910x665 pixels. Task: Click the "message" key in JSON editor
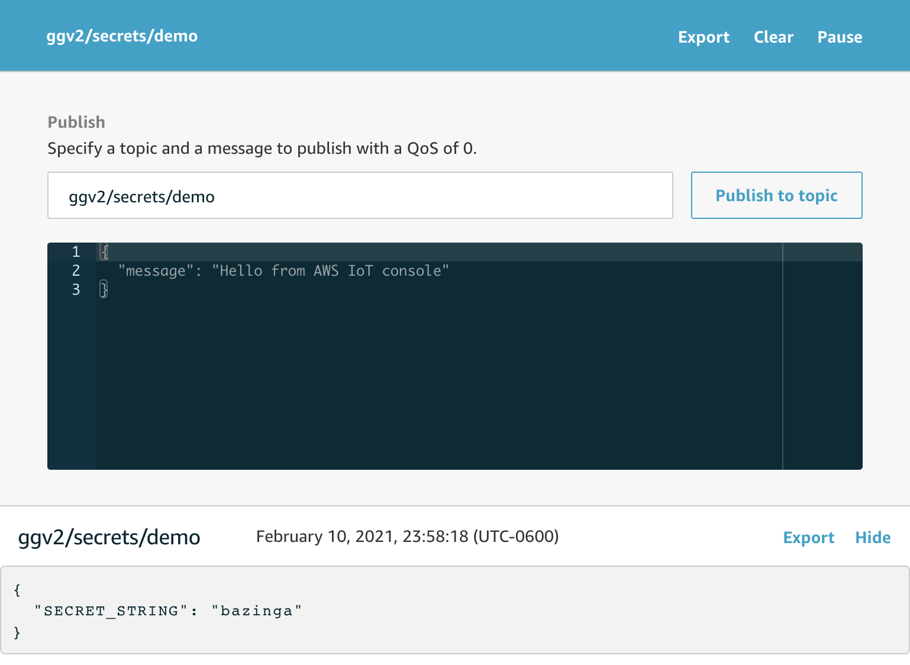click(156, 271)
